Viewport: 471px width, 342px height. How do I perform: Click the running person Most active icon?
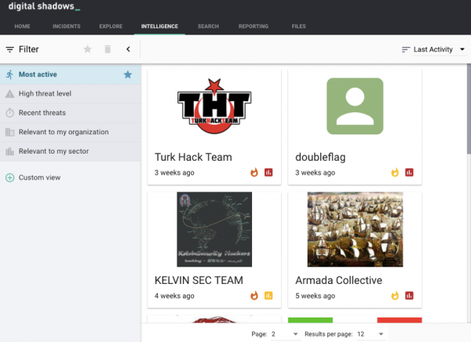(x=10, y=75)
